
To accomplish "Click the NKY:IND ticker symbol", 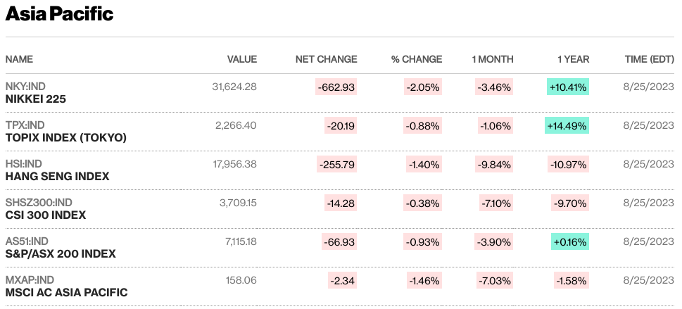I will tap(25, 87).
